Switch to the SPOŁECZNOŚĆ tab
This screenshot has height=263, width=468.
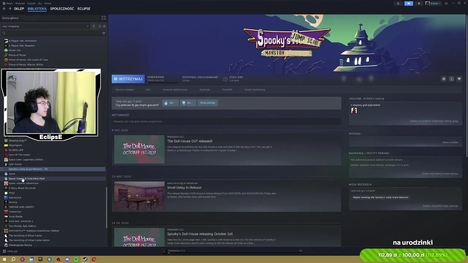(x=62, y=9)
